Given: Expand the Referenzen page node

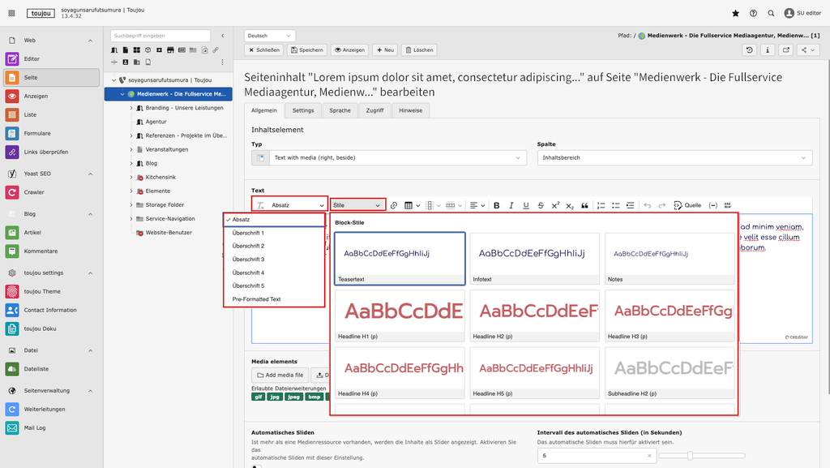Looking at the screenshot, I should coord(131,135).
